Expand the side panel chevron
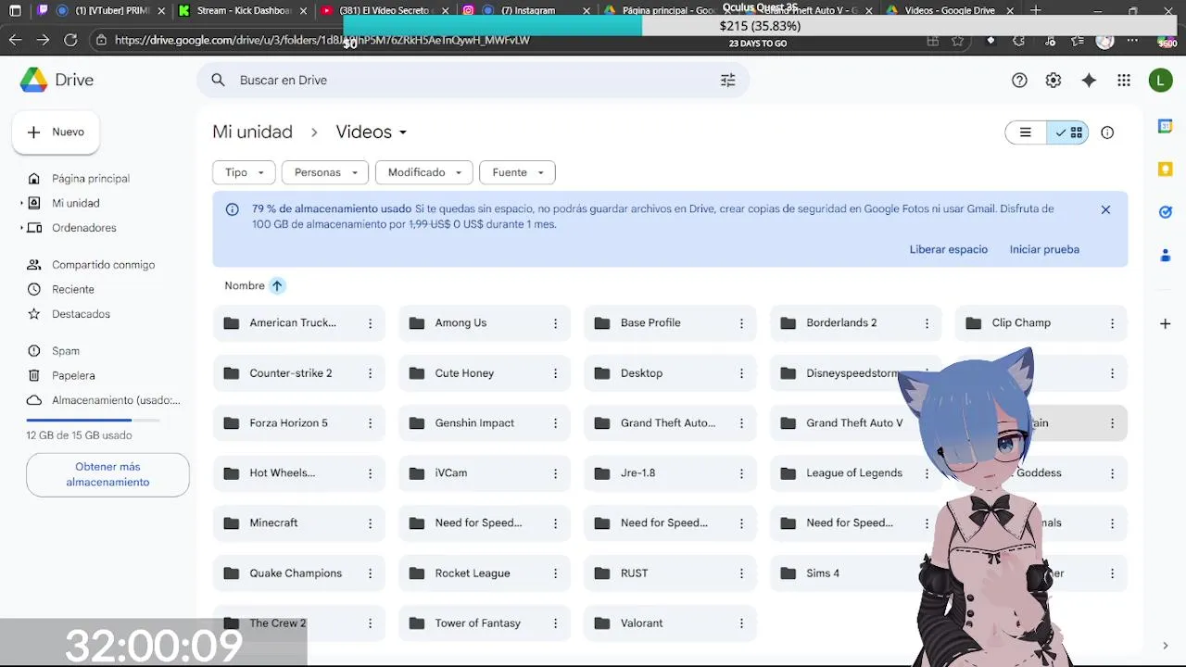1186x667 pixels. click(1166, 646)
